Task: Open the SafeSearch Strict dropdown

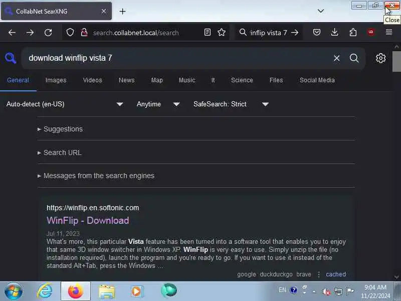Action: [231, 104]
